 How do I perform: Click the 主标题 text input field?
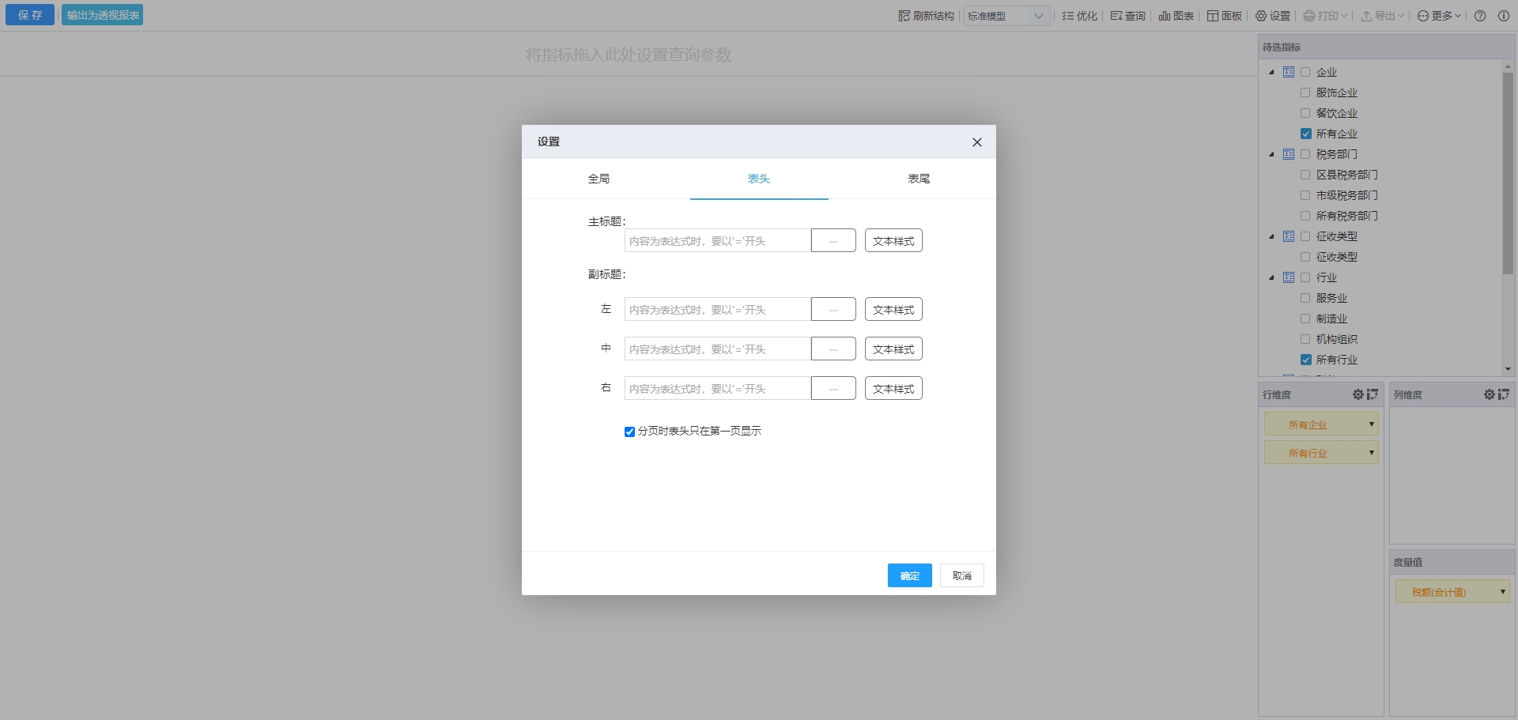point(717,241)
